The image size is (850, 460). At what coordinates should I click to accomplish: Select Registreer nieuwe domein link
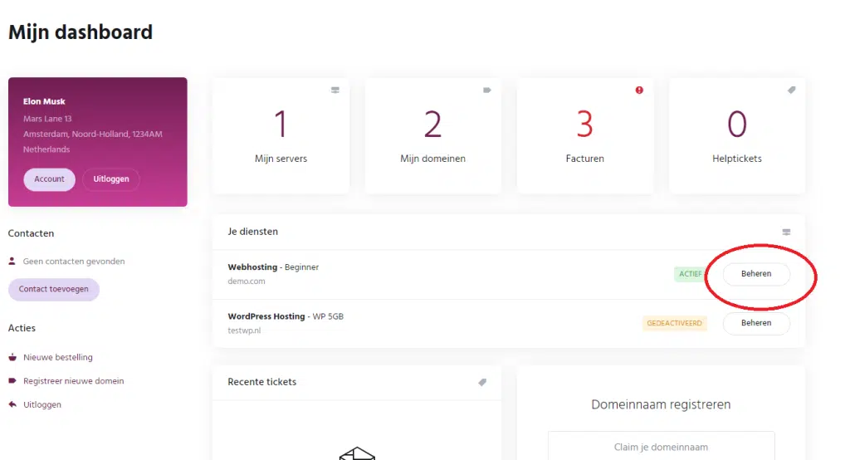[73, 381]
